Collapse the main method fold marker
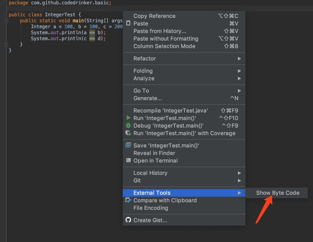 coord(7,21)
